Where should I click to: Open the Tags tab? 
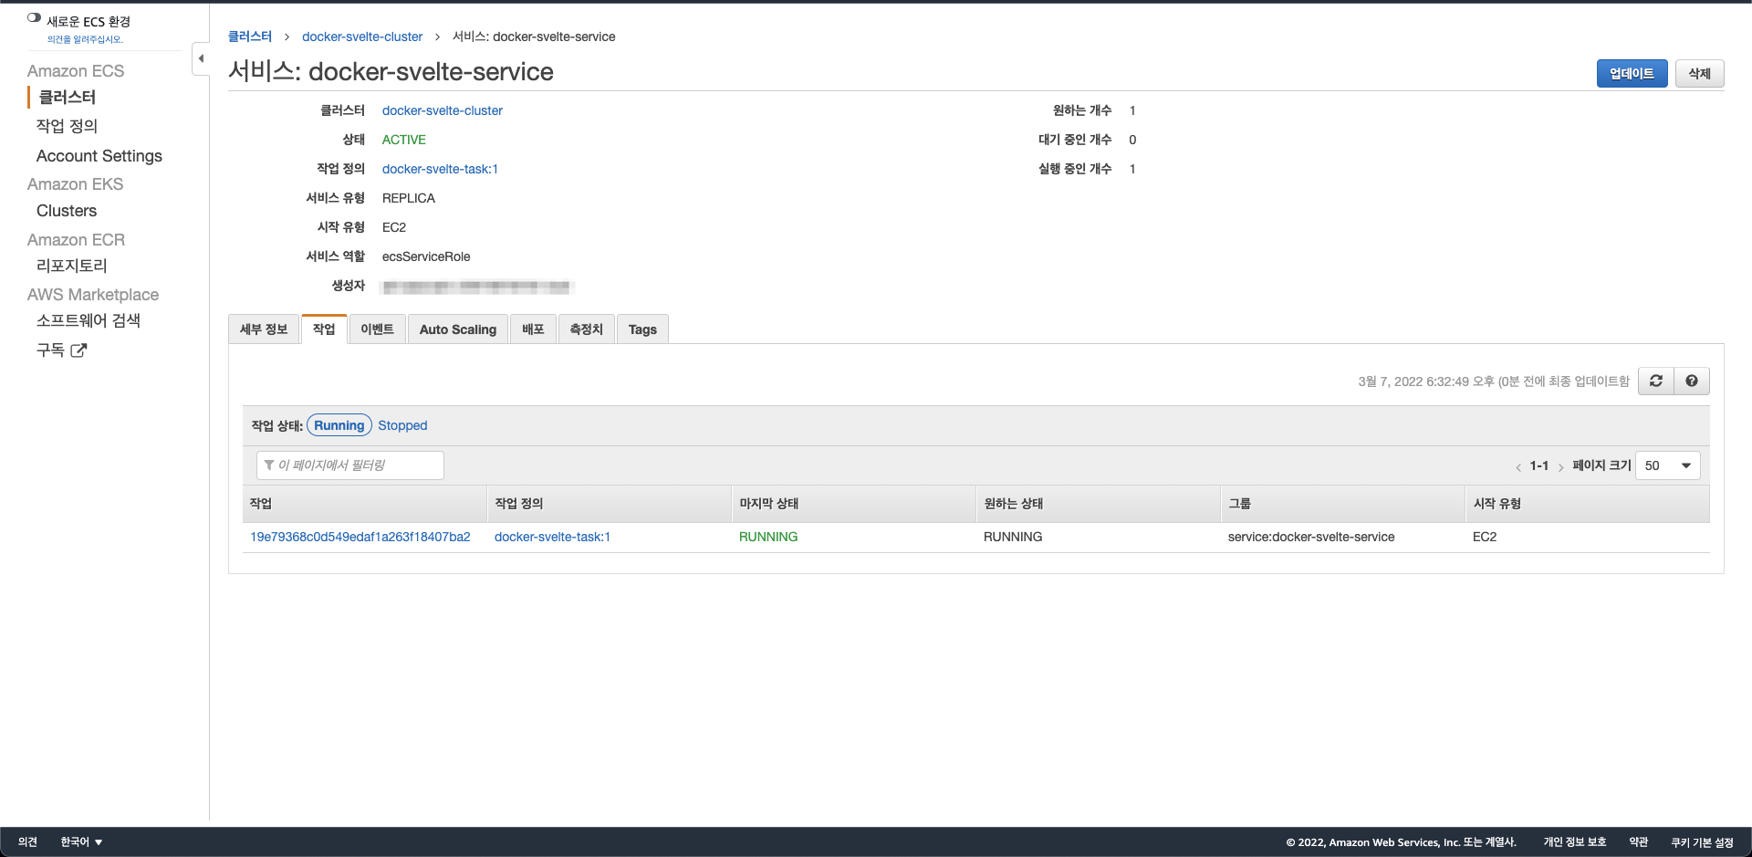(642, 329)
